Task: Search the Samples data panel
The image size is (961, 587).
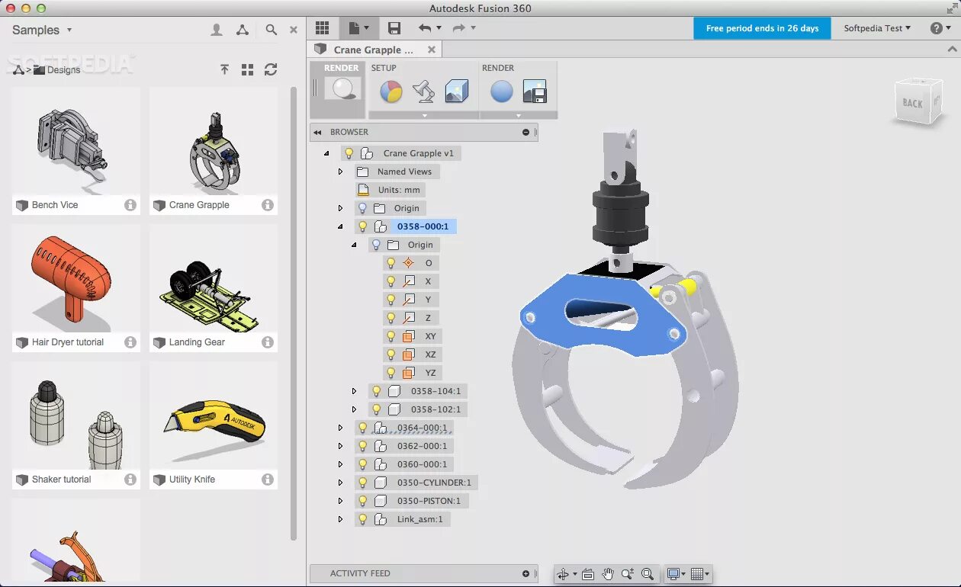Action: coord(271,30)
